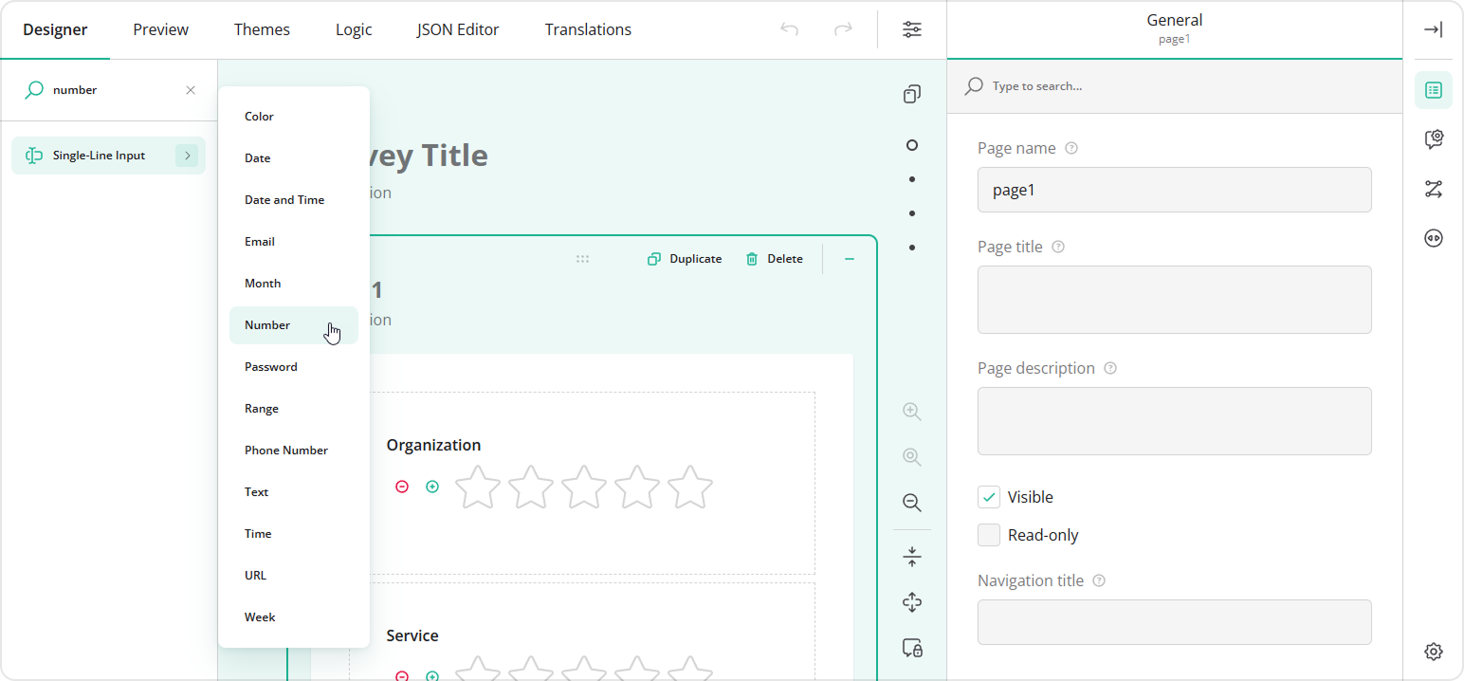Enable the Read-only checkbox
The image size is (1464, 681).
(989, 534)
